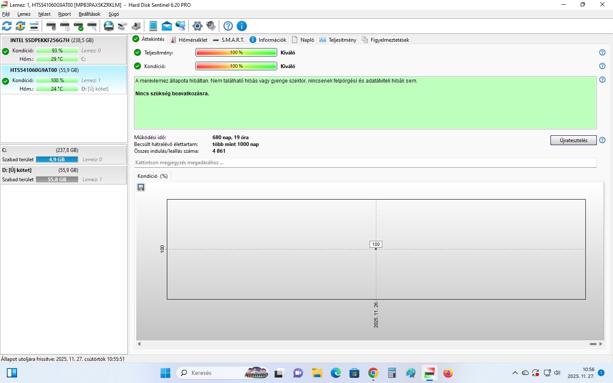613x383 pixels.
Task: Open the Súgó menu
Action: pyautogui.click(x=114, y=14)
